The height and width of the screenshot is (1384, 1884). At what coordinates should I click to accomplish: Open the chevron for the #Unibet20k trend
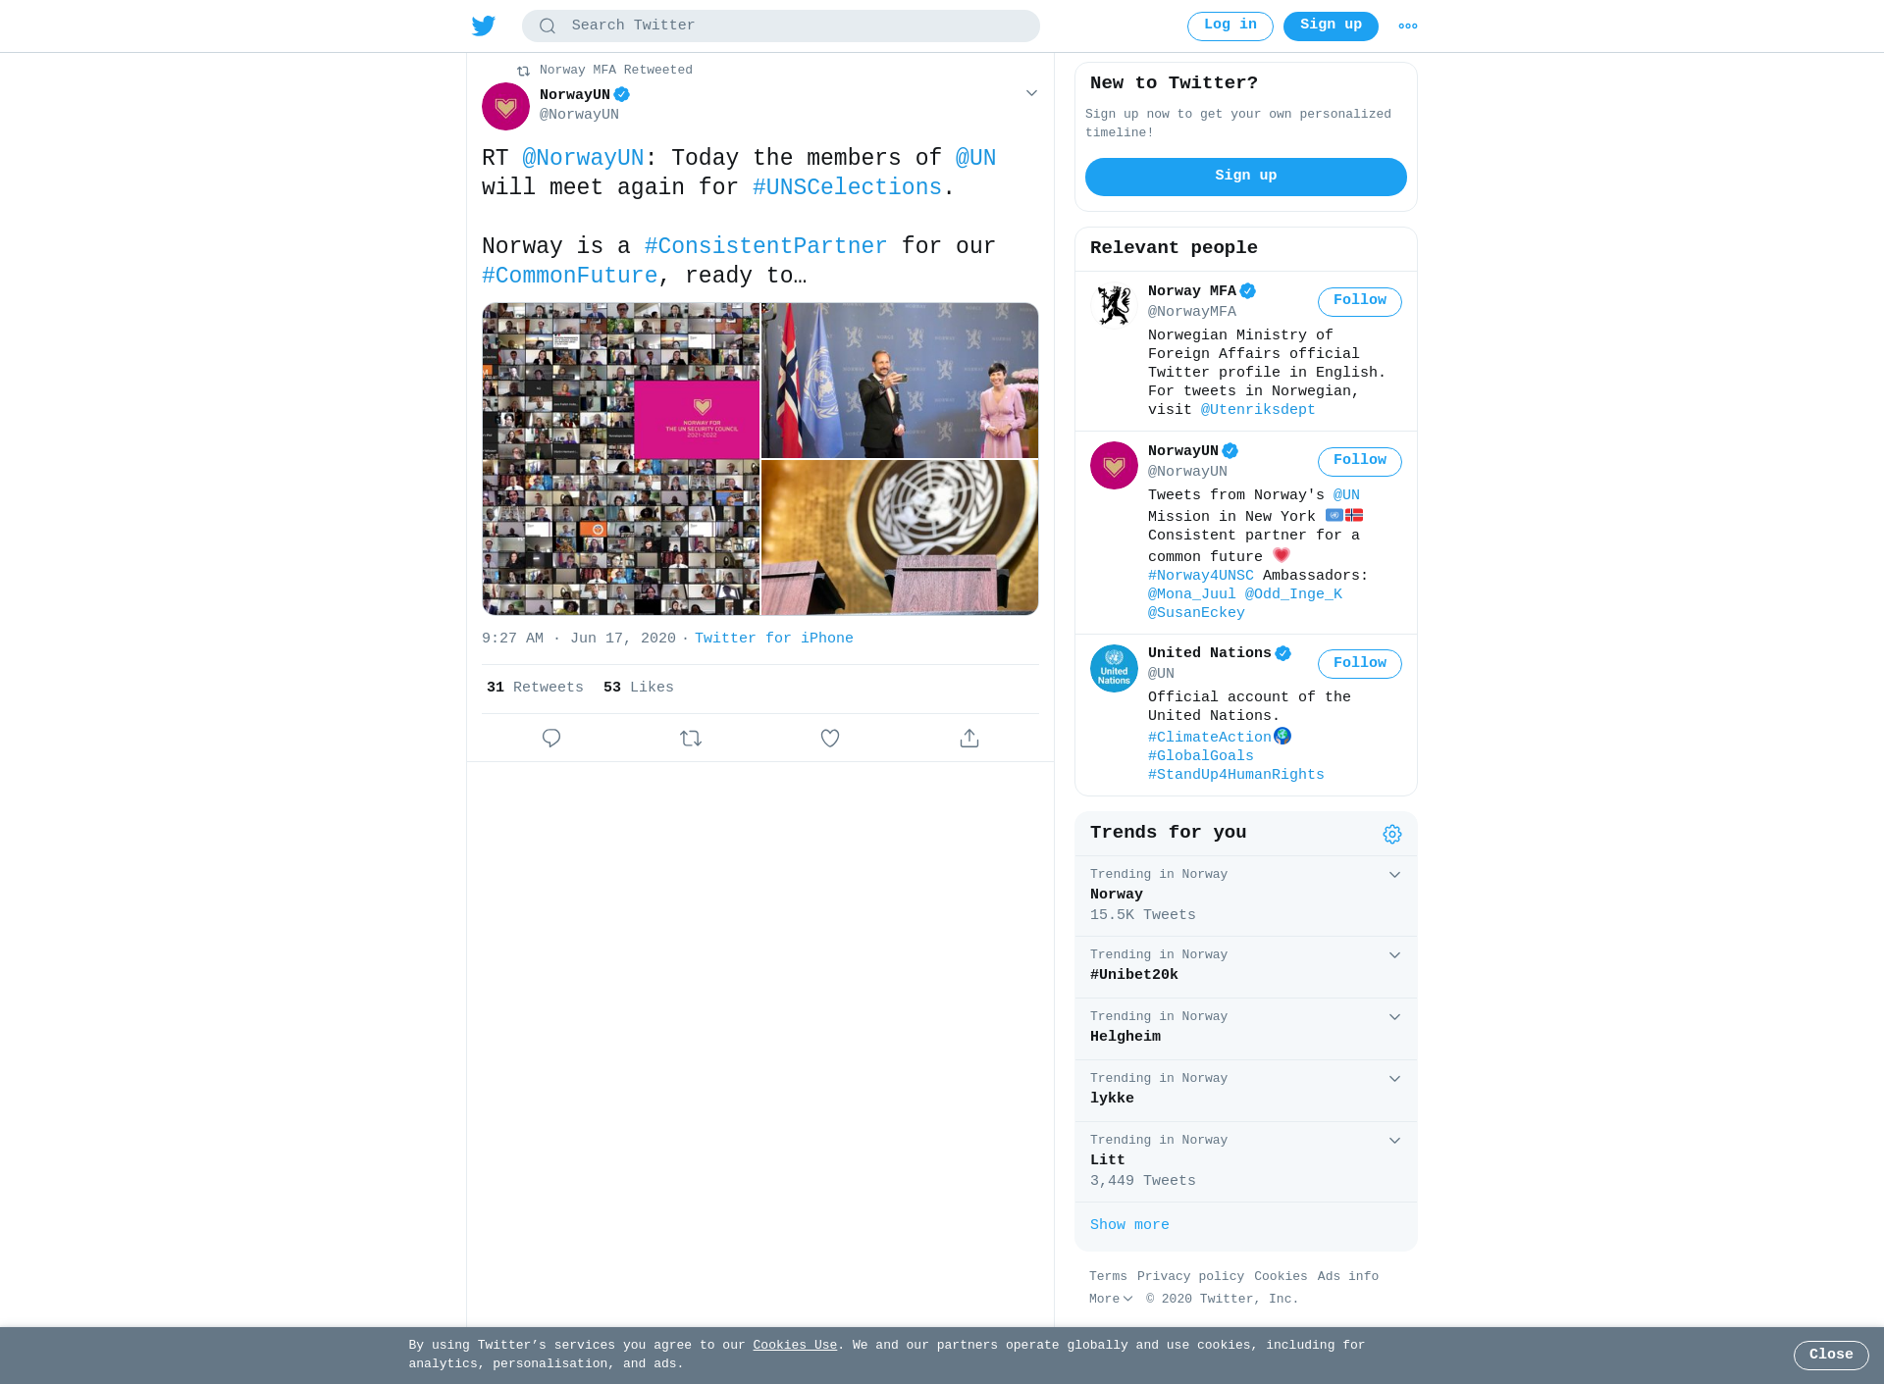point(1394,955)
